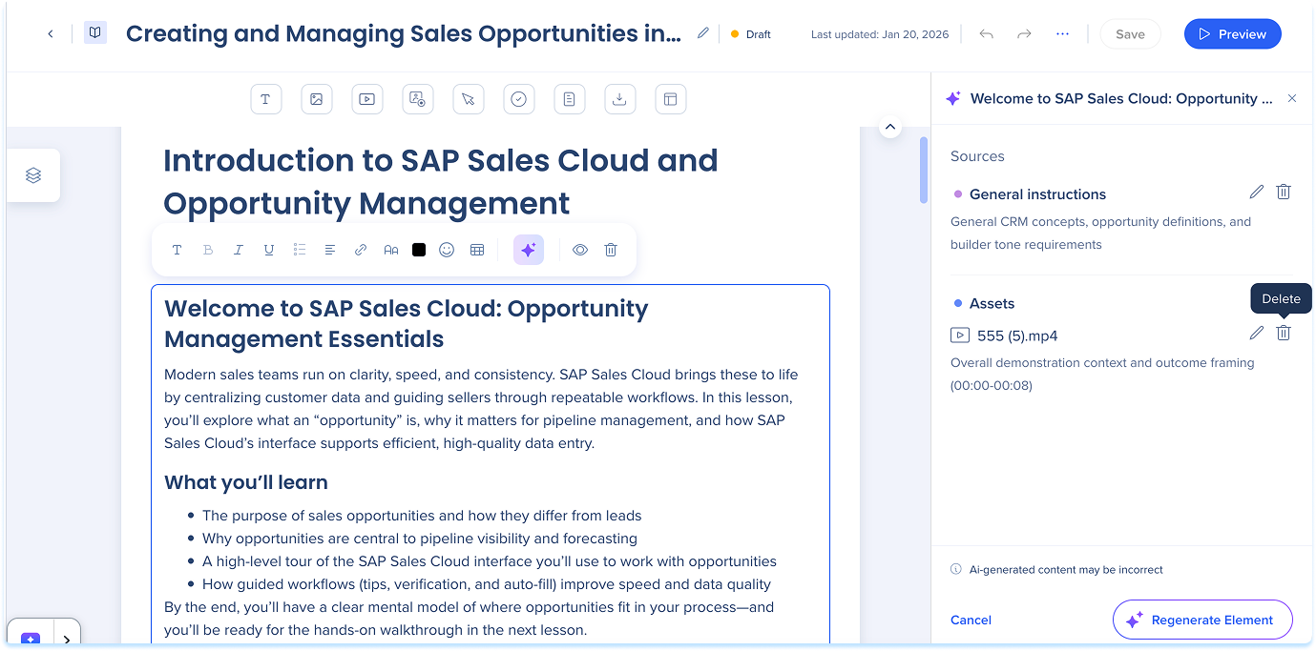
Task: Toggle underline formatting
Action: (x=269, y=250)
